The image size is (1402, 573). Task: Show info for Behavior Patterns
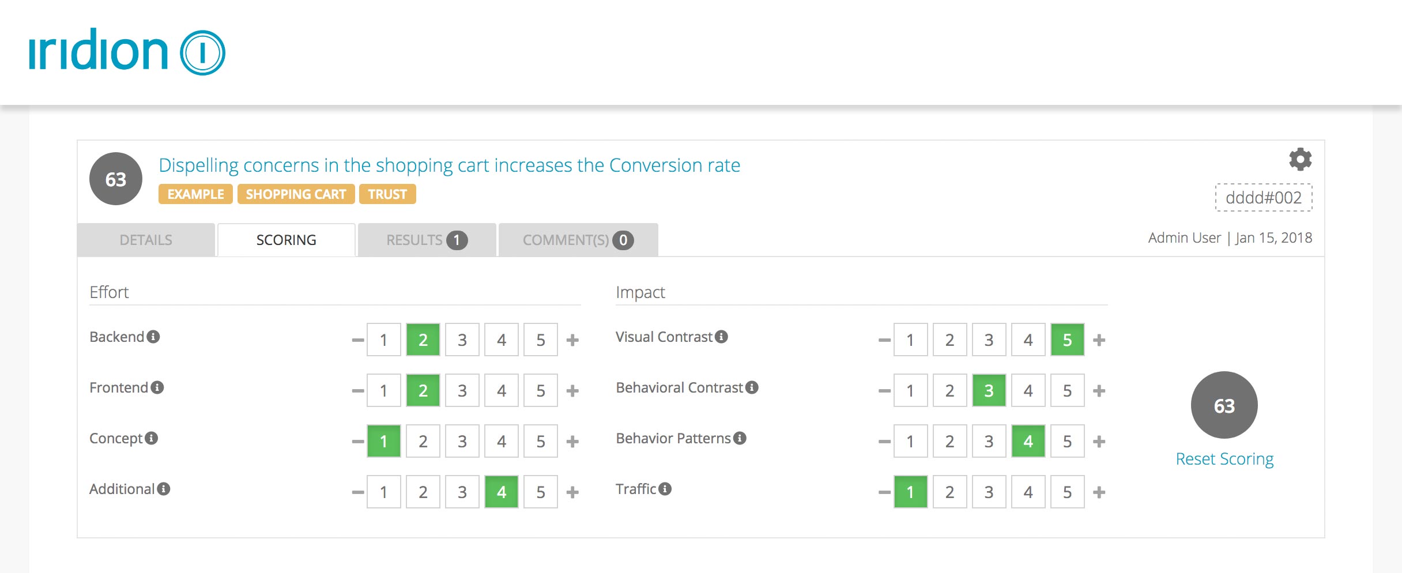[740, 438]
